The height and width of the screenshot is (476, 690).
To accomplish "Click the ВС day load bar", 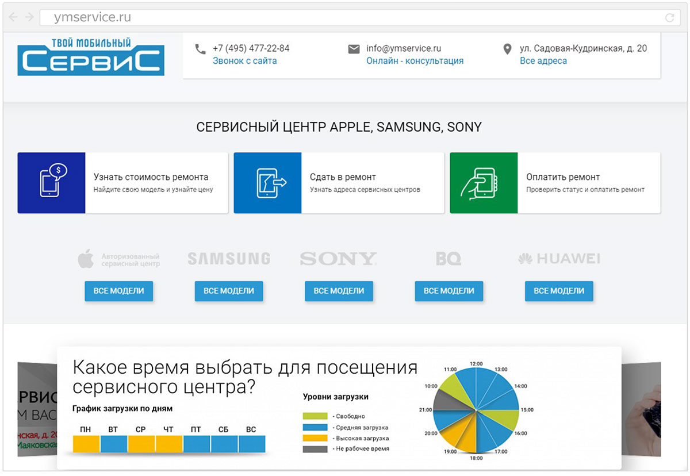I will click(252, 443).
